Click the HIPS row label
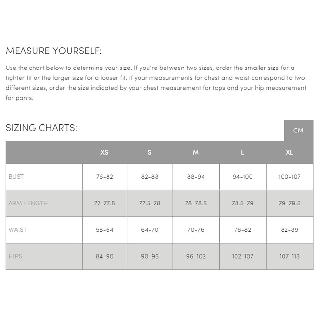This screenshot has height=320, width=320. [x=15, y=256]
